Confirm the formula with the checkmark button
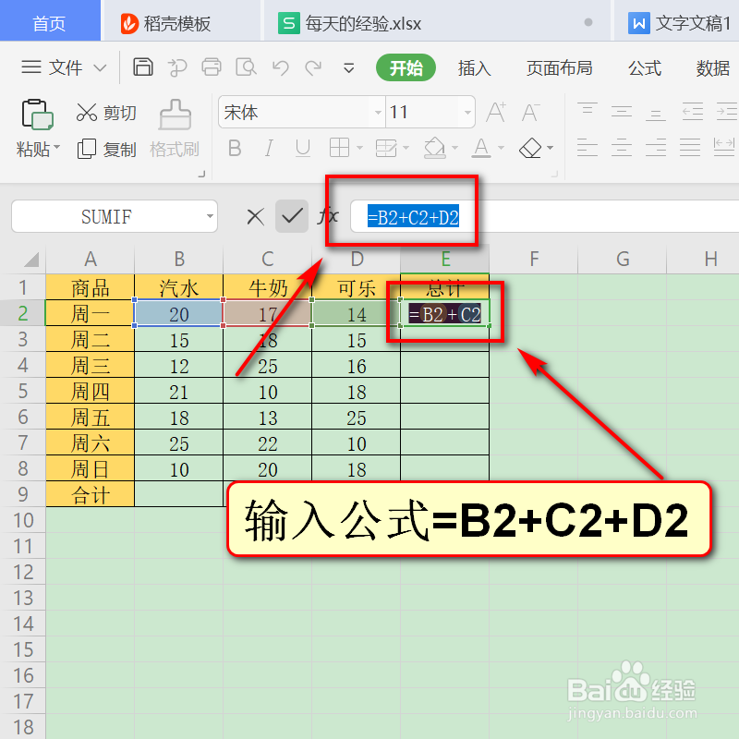 [294, 216]
